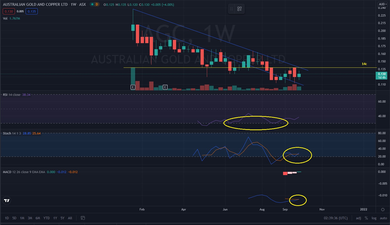Image resolution: width=390 pixels, height=225 pixels.
Task: Open chart settings gear icon
Action: (383, 209)
